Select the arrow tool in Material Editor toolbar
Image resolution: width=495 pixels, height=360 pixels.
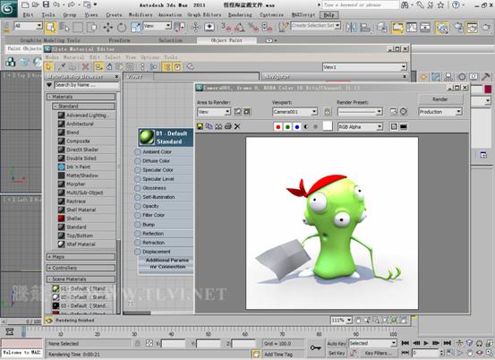point(48,66)
